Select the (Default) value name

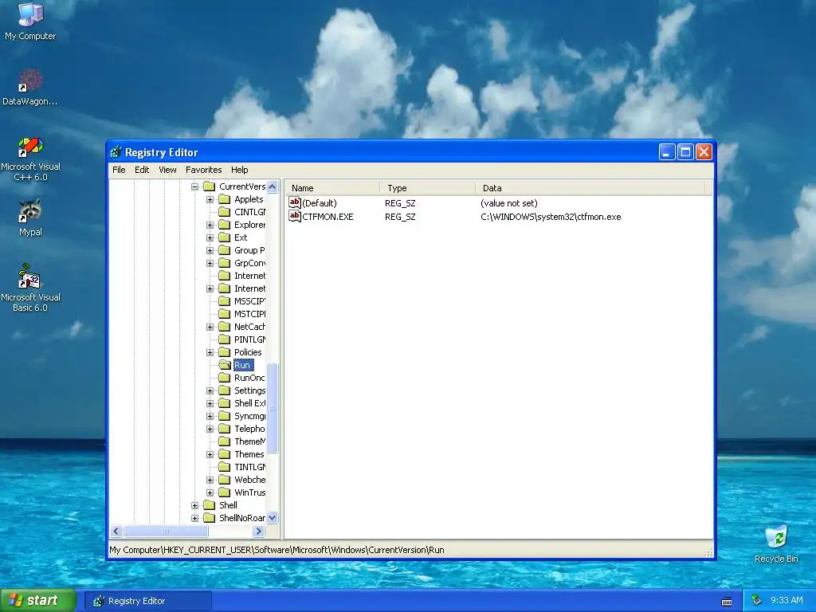coord(320,203)
